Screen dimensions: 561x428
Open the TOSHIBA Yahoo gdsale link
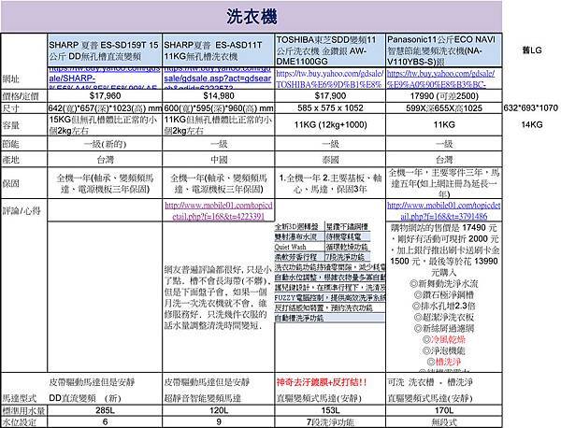click(x=330, y=78)
